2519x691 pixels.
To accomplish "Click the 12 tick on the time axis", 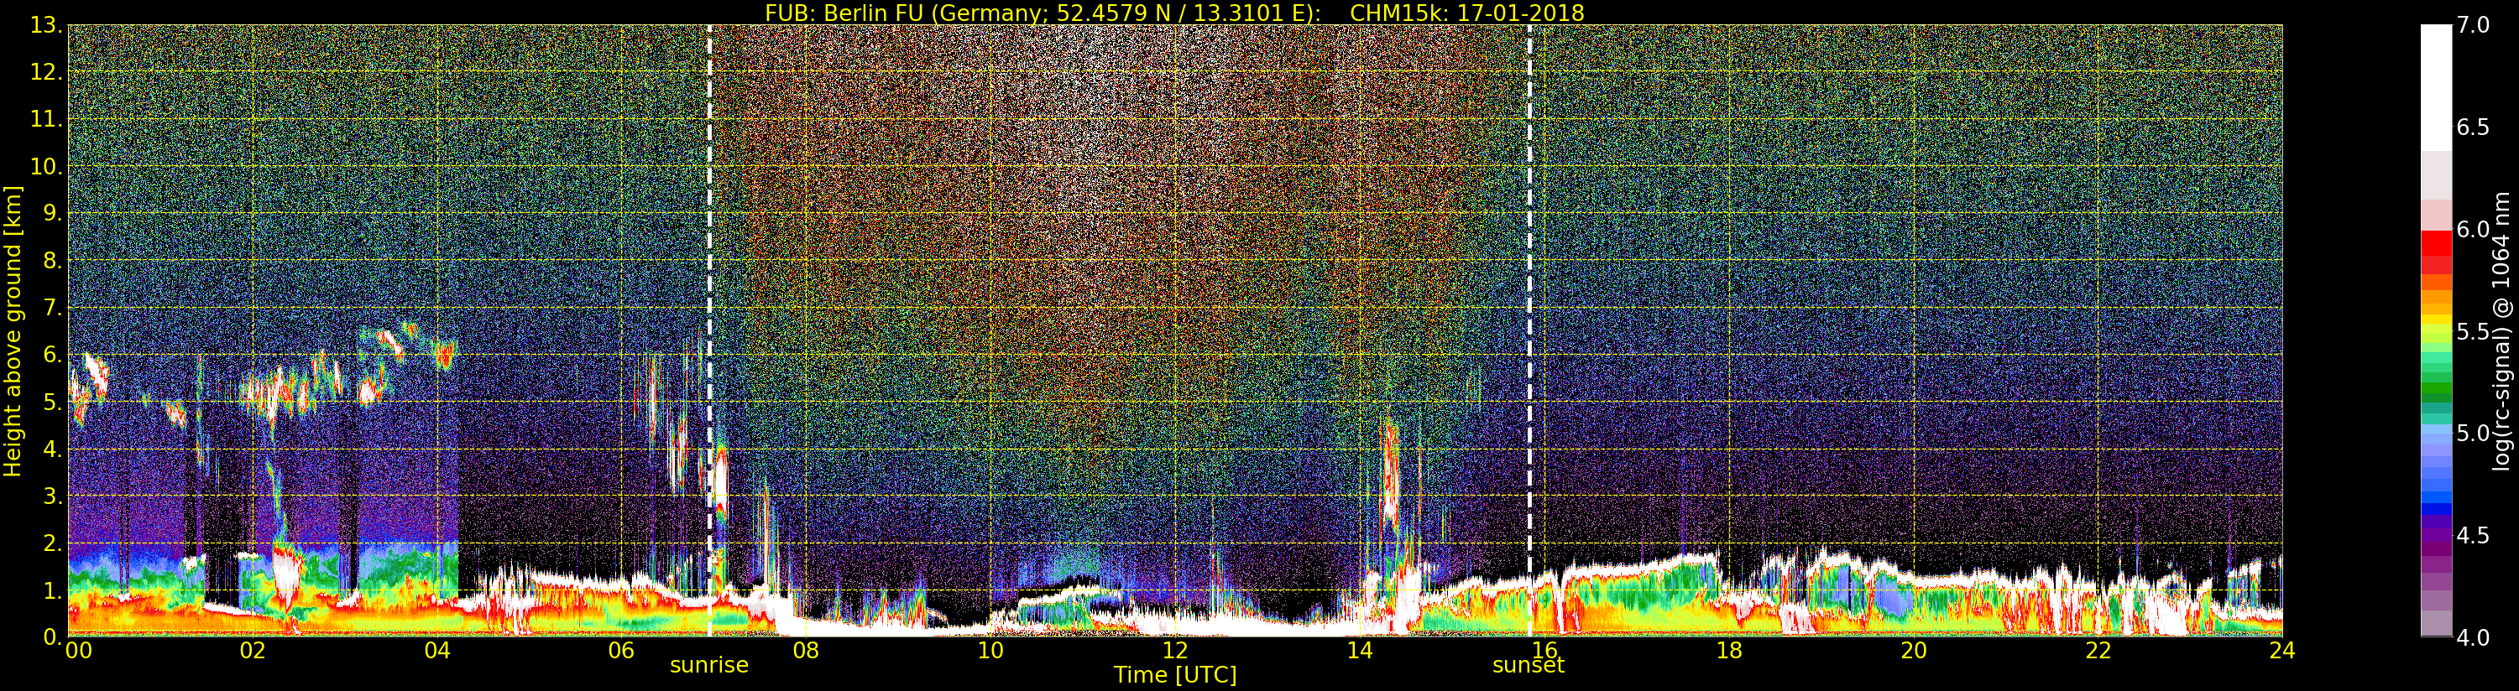I will tap(1174, 651).
